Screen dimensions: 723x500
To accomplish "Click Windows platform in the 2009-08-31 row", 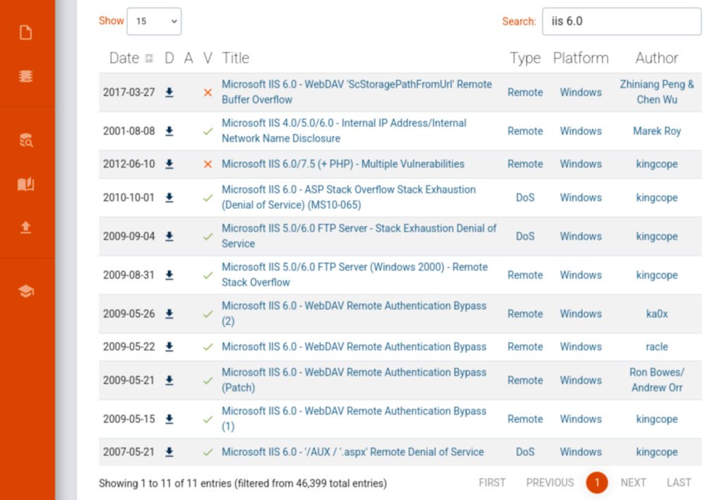I will click(x=581, y=275).
